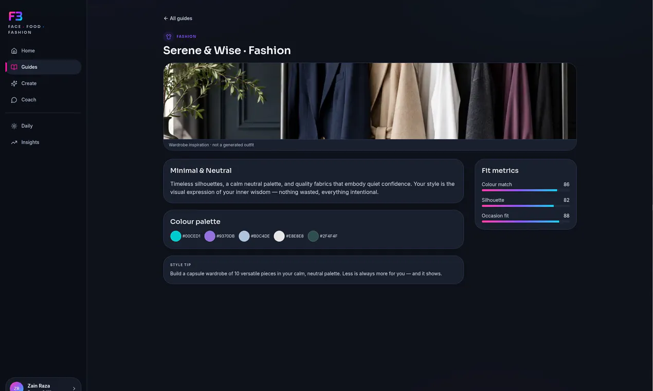
Task: Click the Fit metrics heading
Action: point(500,171)
